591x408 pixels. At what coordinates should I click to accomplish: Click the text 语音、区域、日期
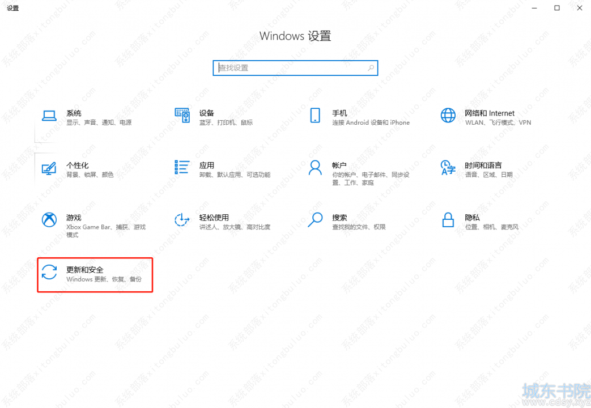coord(488,175)
